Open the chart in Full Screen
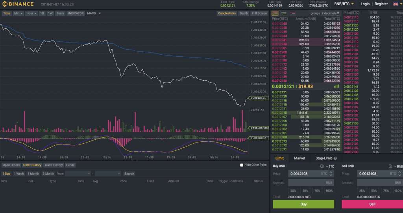This screenshot has height=213, width=403. (259, 13)
